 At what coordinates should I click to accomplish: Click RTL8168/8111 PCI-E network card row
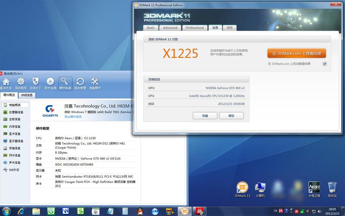click(x=86, y=177)
